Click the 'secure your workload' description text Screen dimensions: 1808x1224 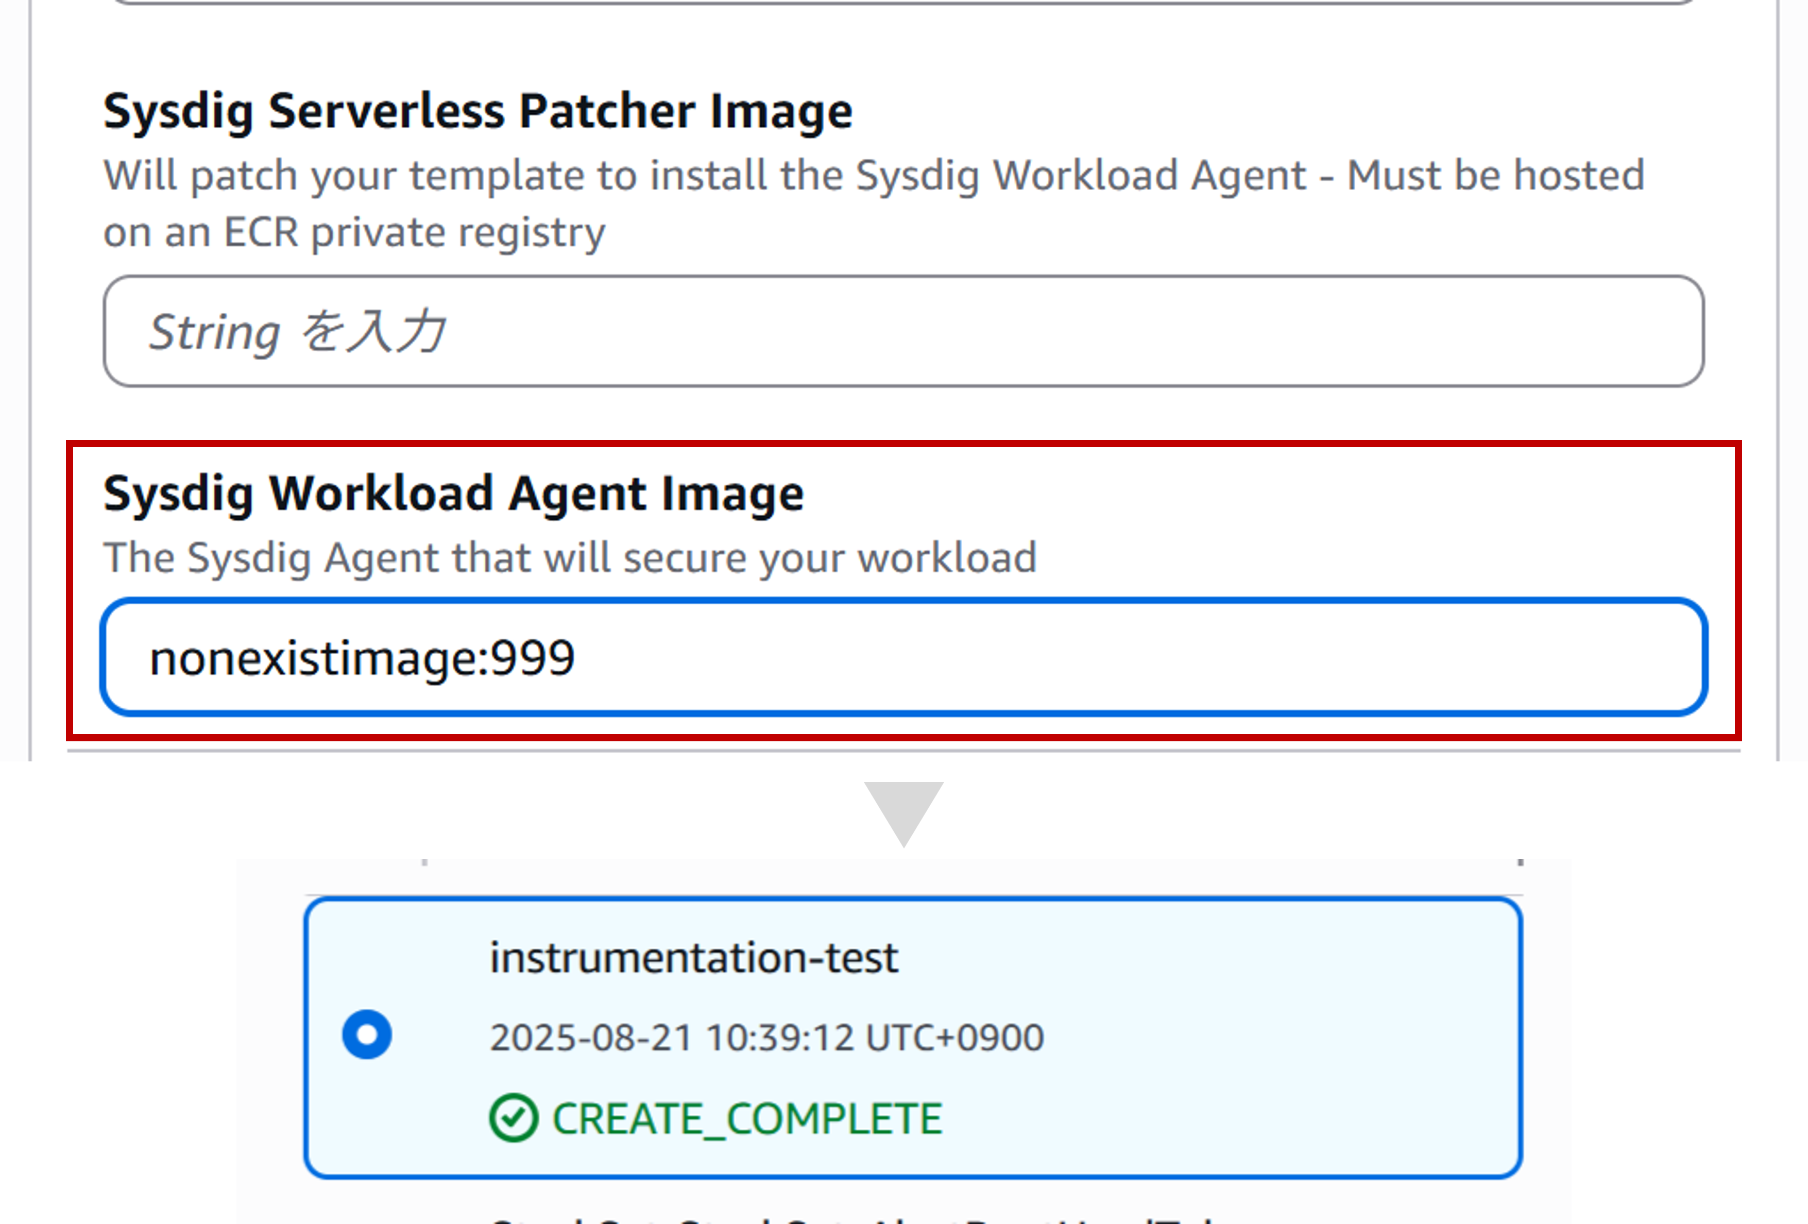click(x=830, y=558)
